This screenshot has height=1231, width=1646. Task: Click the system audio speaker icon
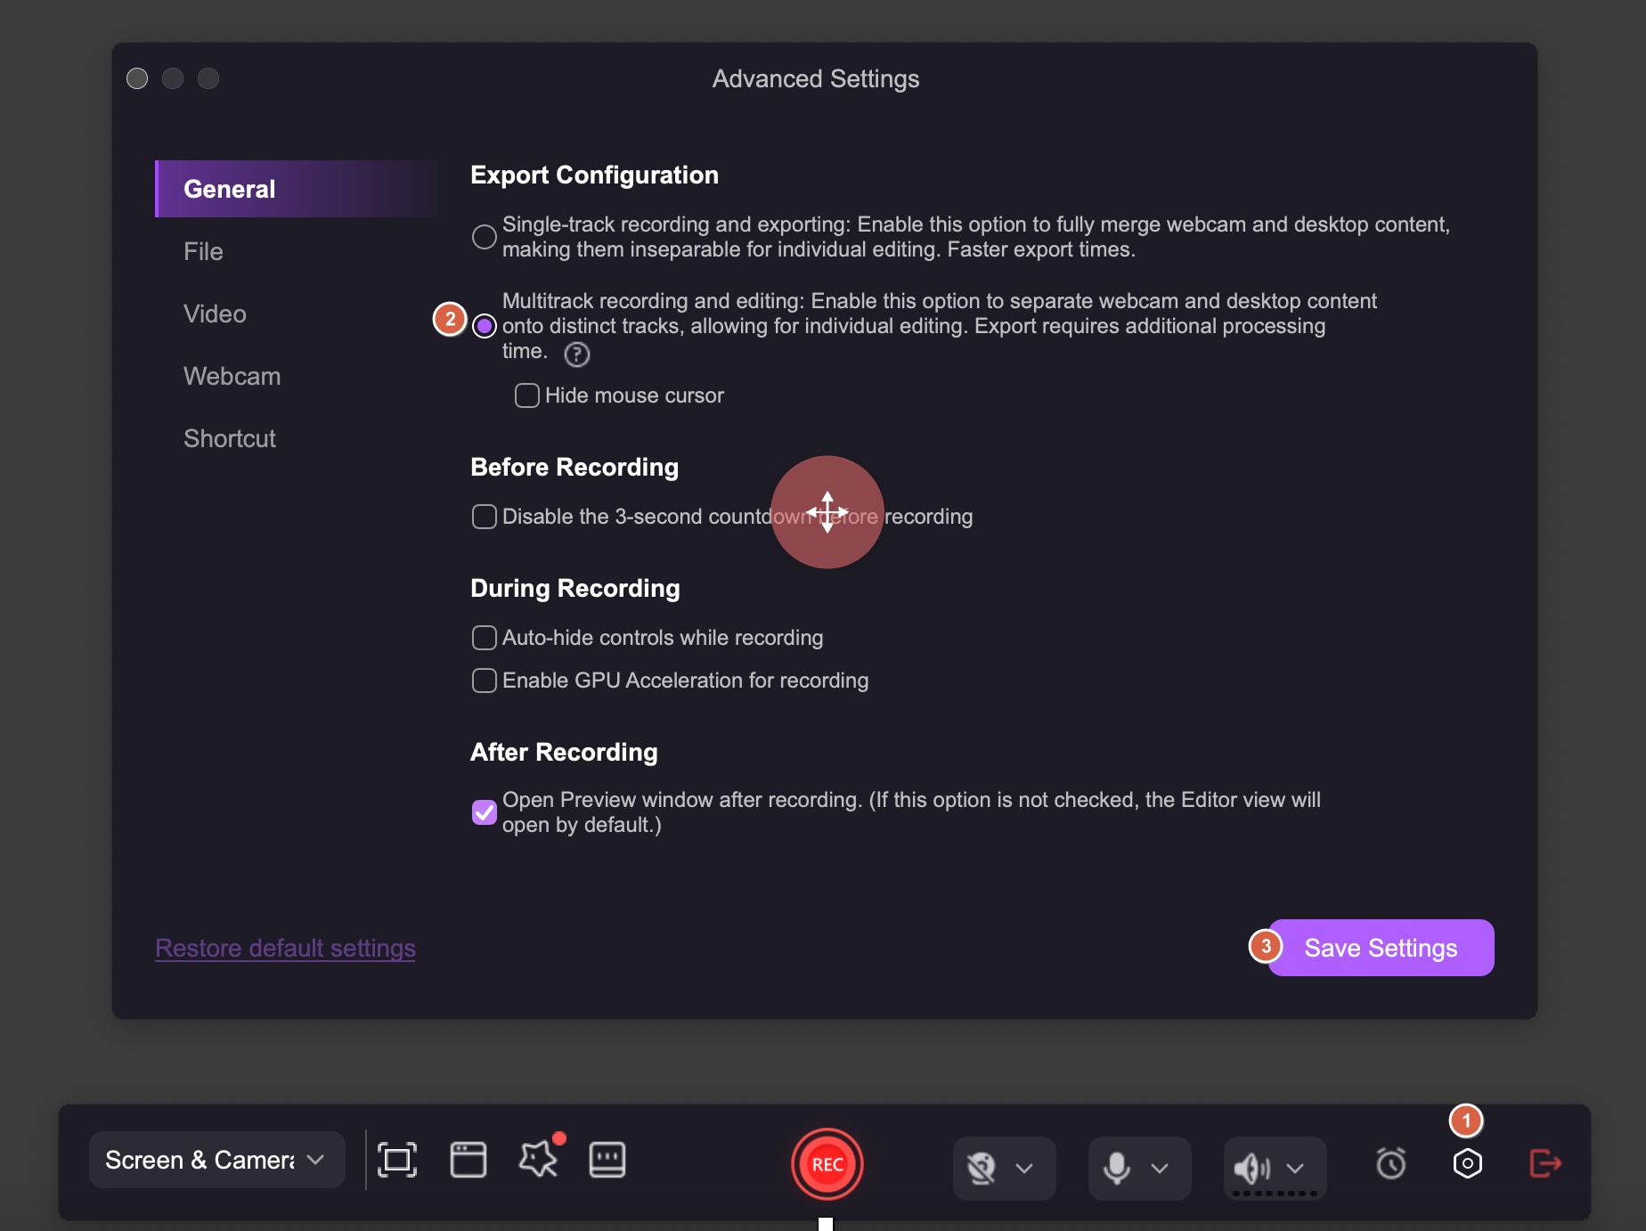1251,1167
